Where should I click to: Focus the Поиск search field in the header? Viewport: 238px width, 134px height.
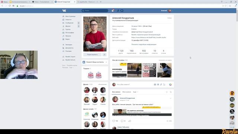click(x=95, y=10)
